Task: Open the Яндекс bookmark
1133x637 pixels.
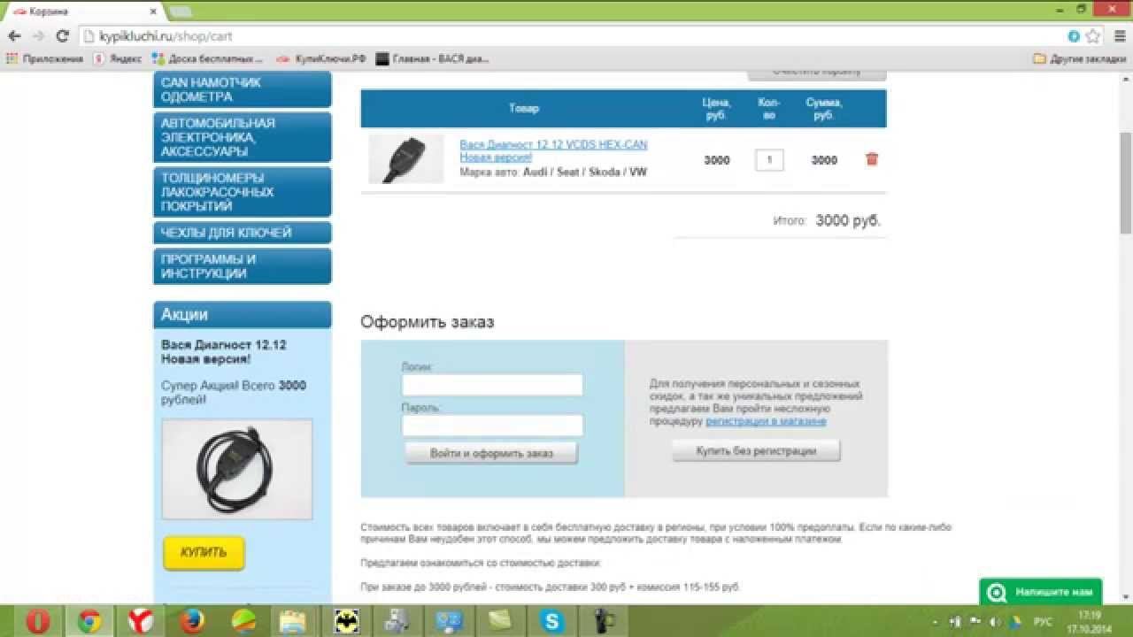Action: point(118,59)
